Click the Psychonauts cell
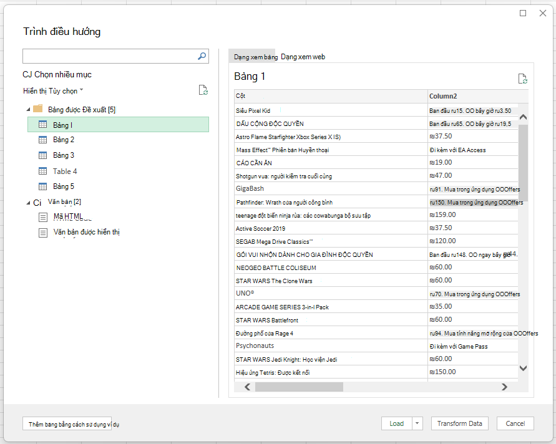The height and width of the screenshot is (444, 556). tap(331, 346)
